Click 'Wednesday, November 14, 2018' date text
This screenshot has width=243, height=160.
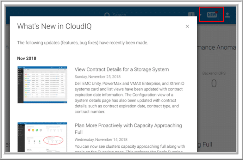(x=101, y=139)
